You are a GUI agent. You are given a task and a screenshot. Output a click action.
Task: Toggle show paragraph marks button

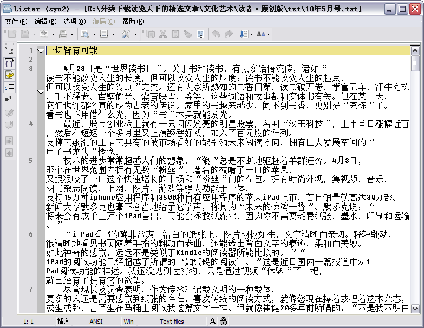(9, 98)
